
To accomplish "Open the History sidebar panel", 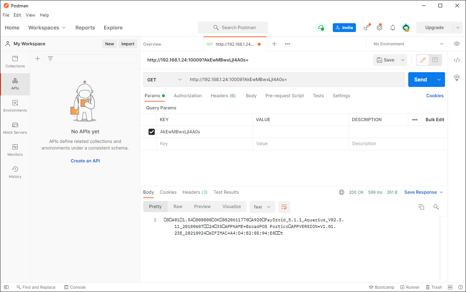I will (15, 172).
